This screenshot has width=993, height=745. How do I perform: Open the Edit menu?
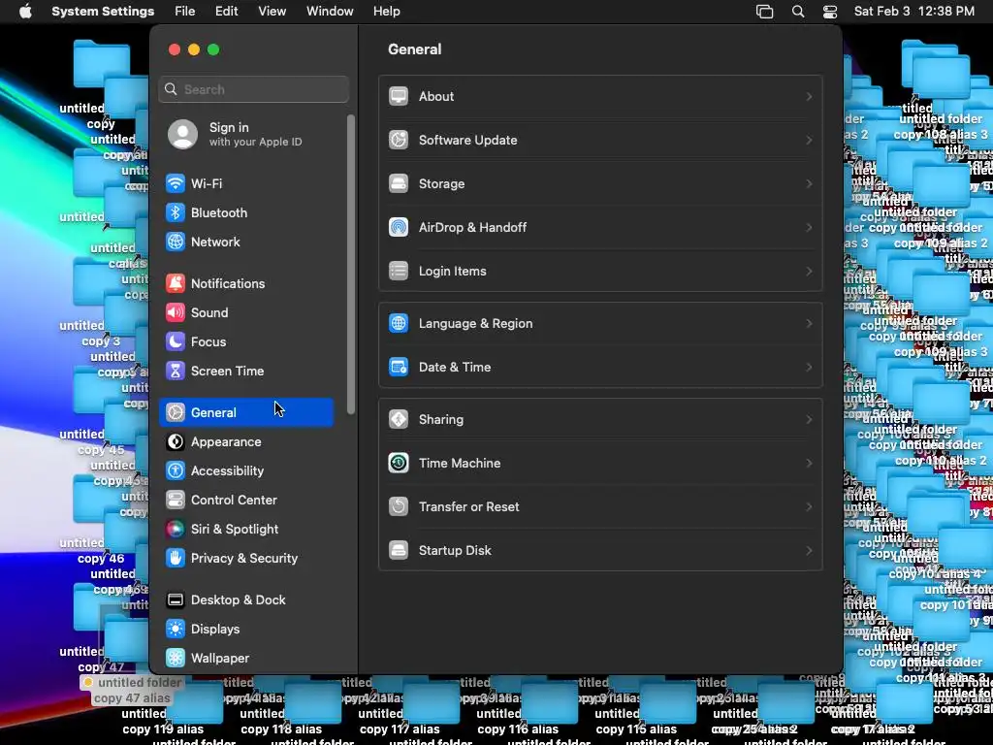226,12
